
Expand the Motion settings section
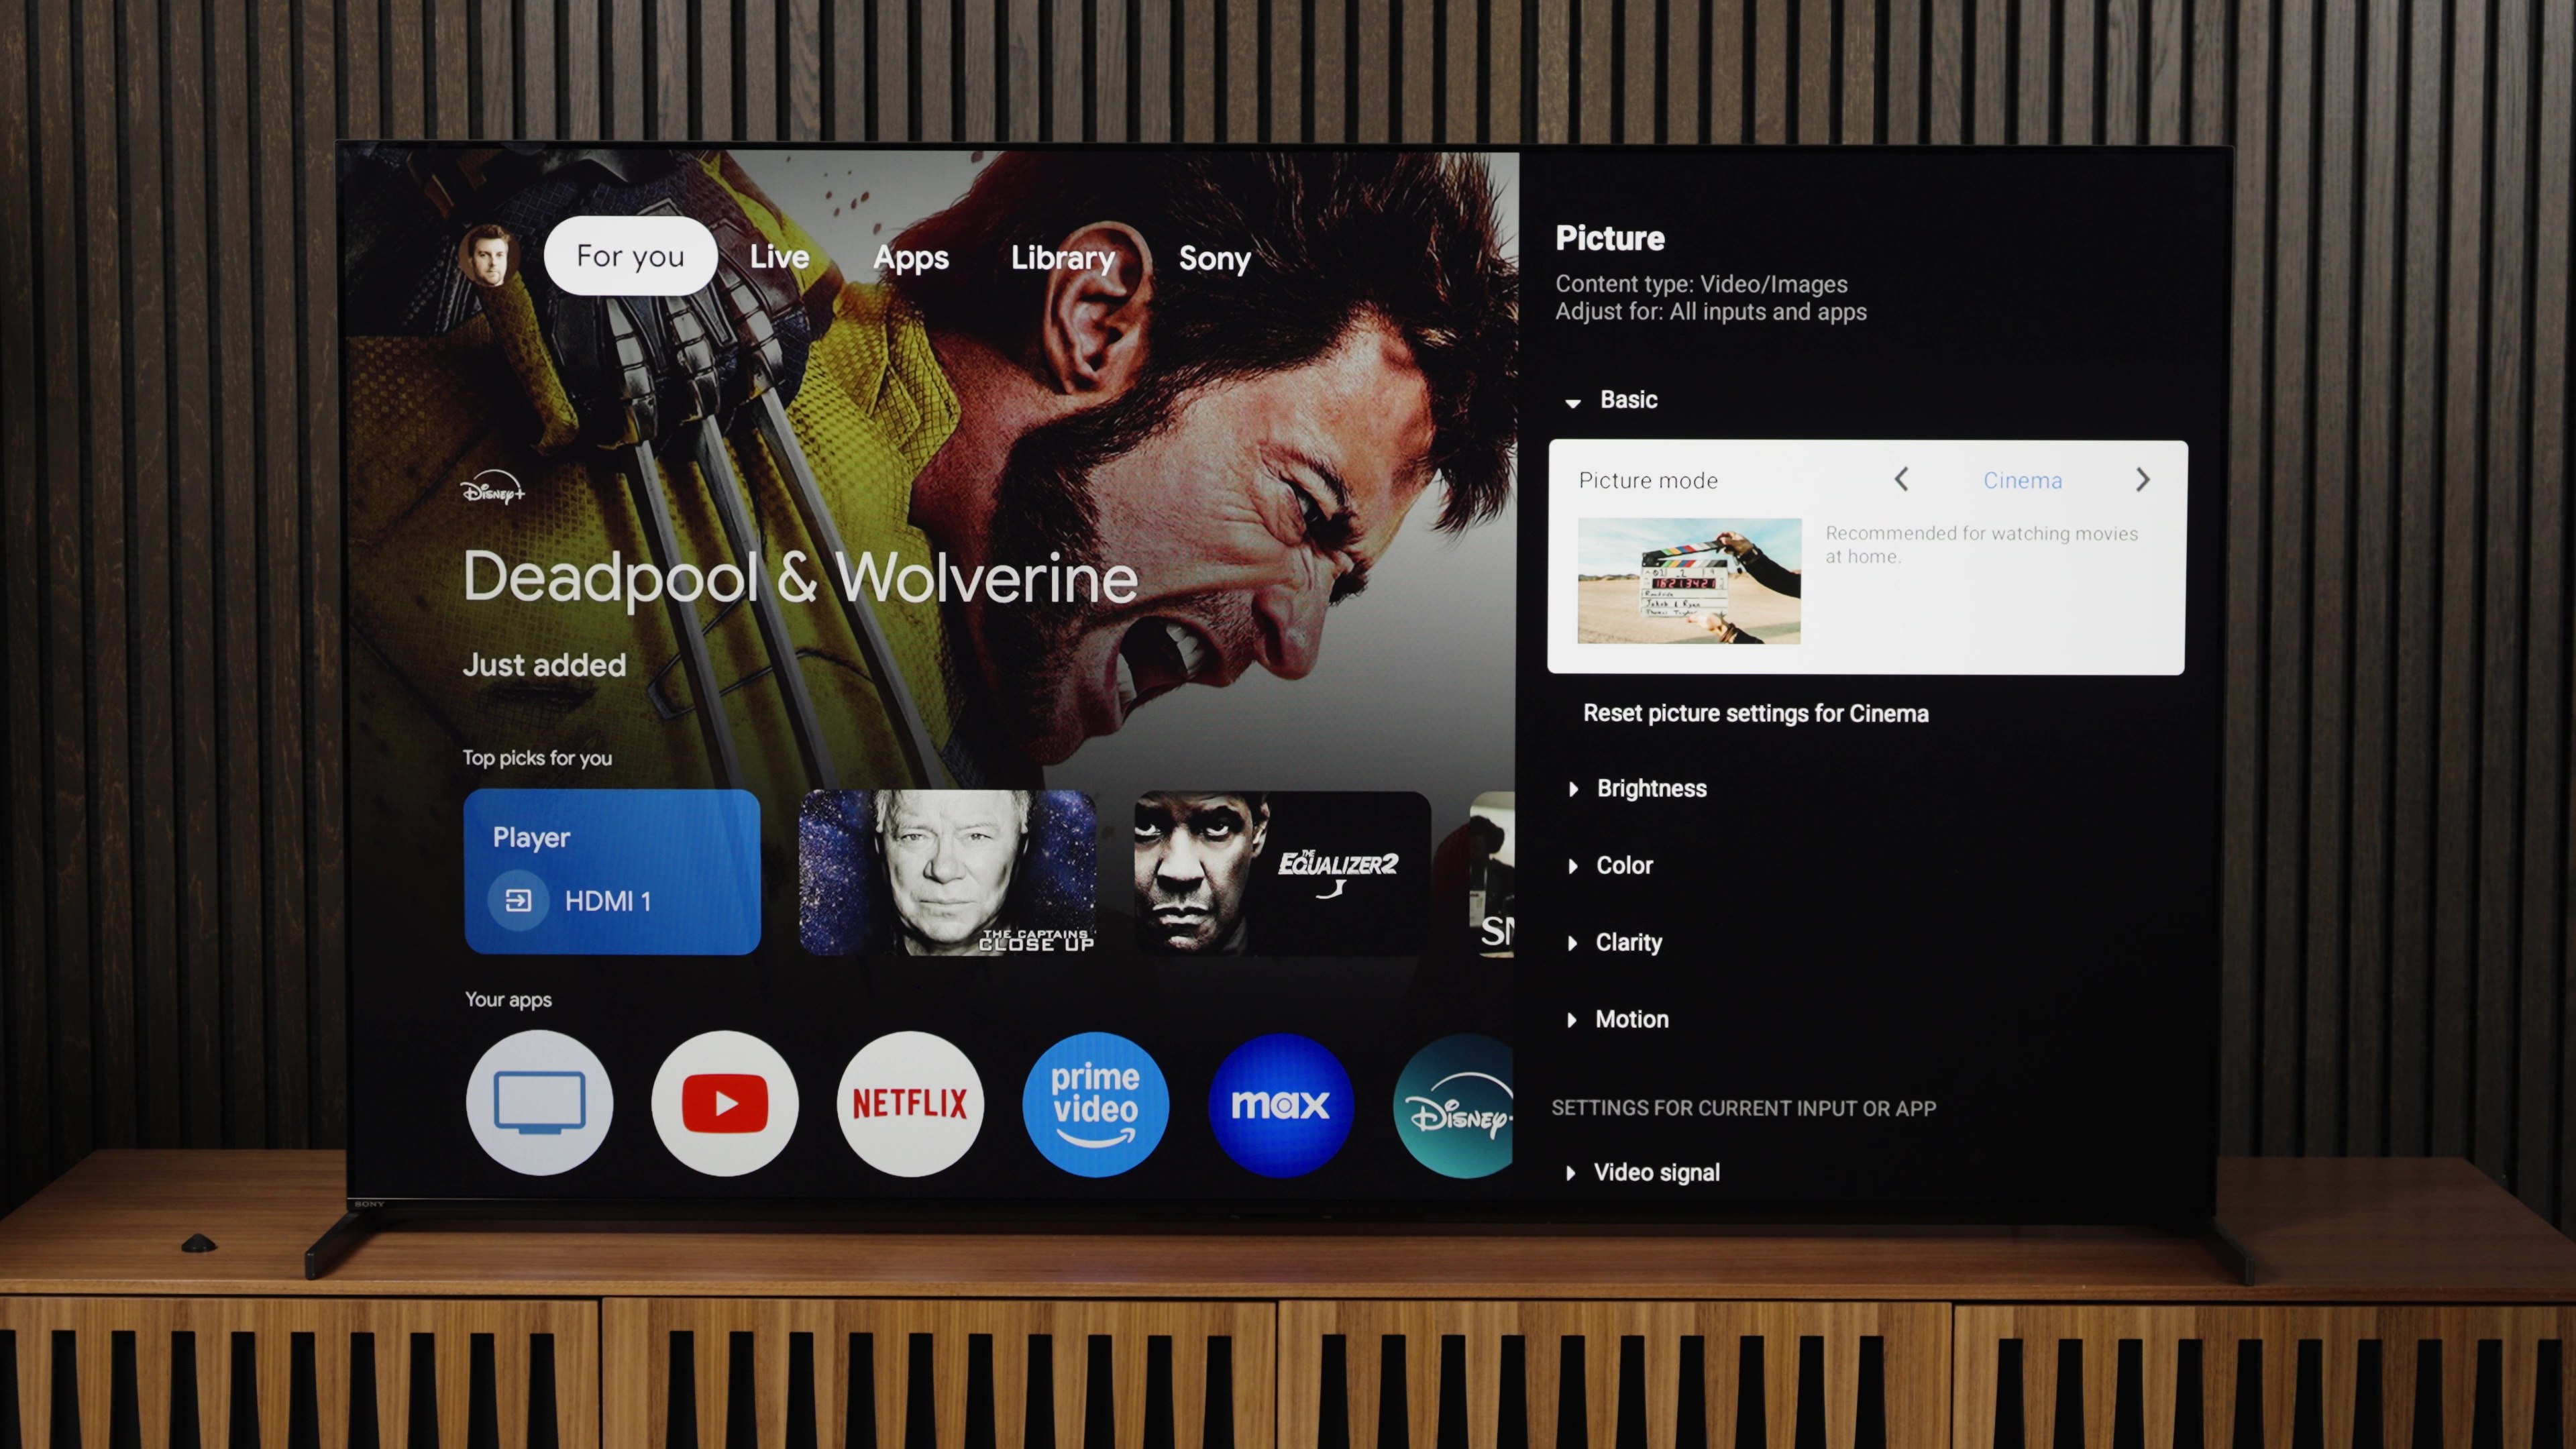[1631, 1017]
